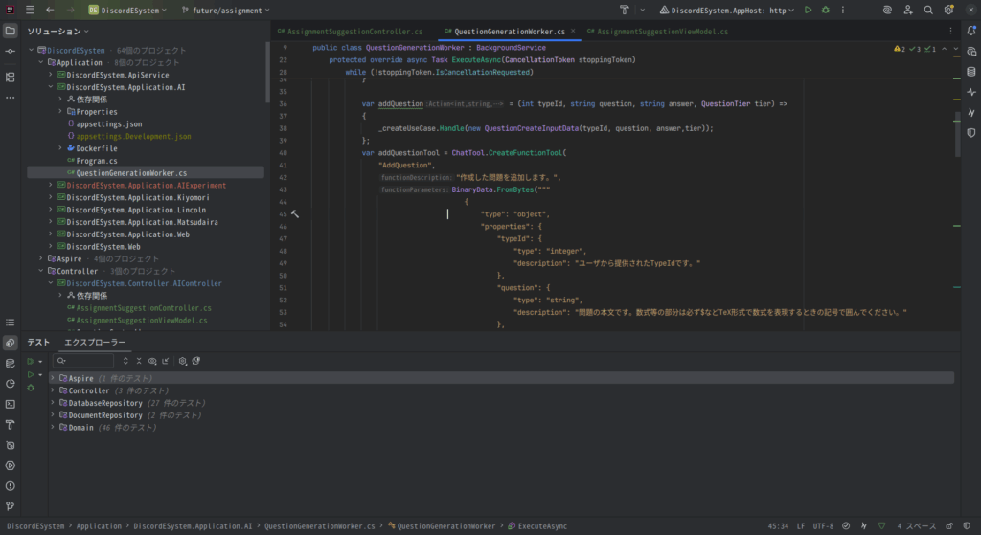Expand the Properties folder in solution tree
The height and width of the screenshot is (535, 981).
(59, 111)
